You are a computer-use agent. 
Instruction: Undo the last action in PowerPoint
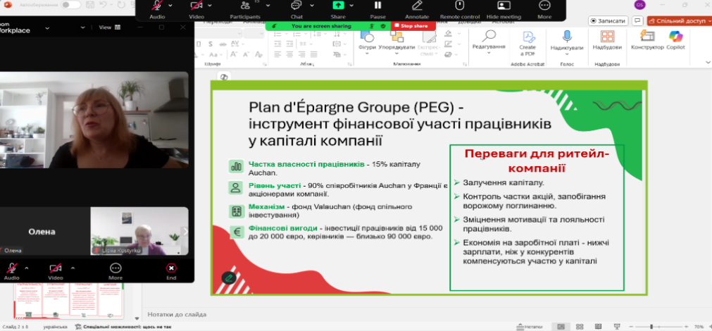coord(103,4)
